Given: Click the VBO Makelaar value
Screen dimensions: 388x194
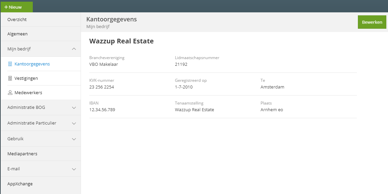Looking at the screenshot, I should click(104, 64).
